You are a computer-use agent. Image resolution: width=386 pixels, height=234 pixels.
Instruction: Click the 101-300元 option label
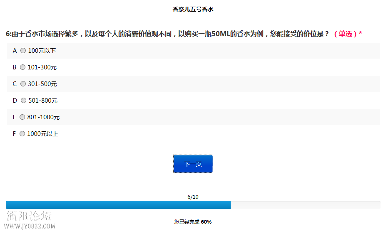click(x=42, y=67)
